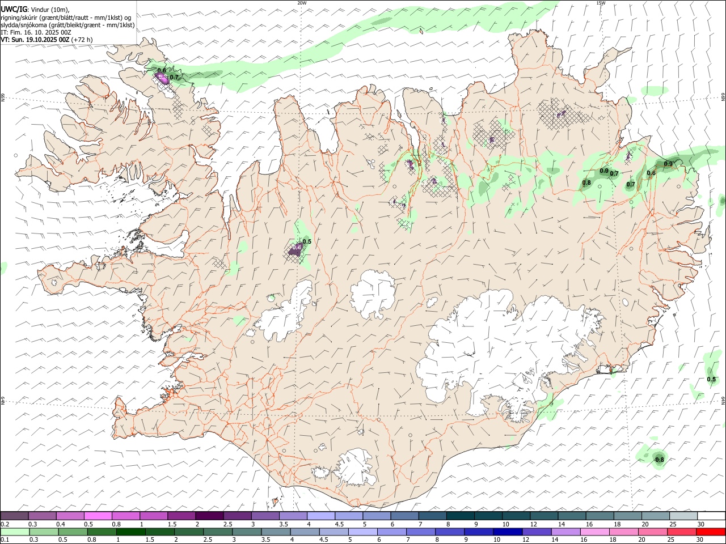The image size is (726, 544).
Task: Pick the bright red last swatch in the lower scale
Action: coord(710,532)
